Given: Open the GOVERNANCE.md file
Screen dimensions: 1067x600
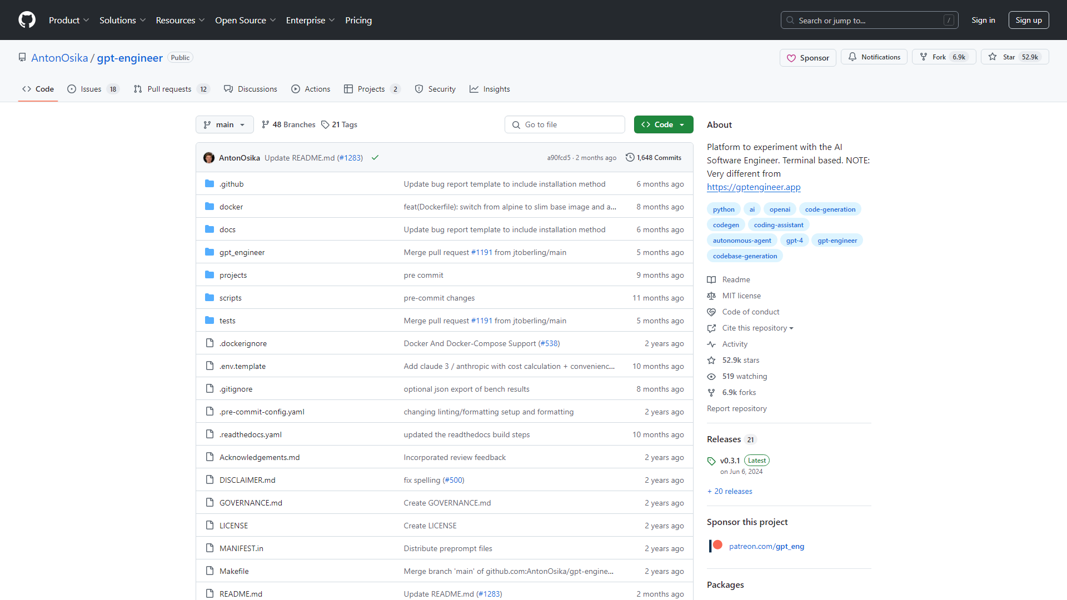Looking at the screenshot, I should pyautogui.click(x=251, y=503).
